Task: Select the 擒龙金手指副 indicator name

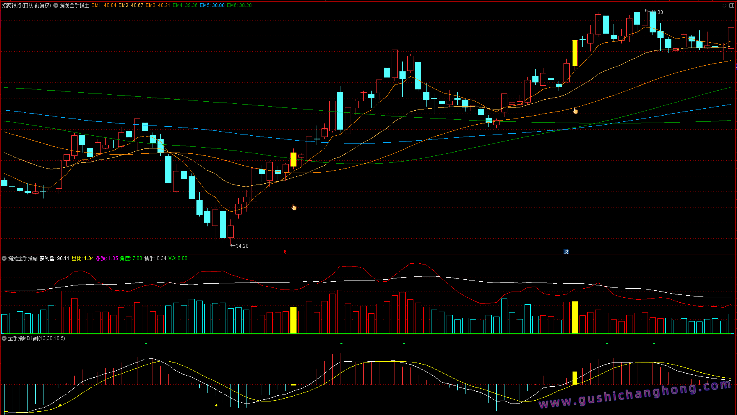Action: click(23, 258)
